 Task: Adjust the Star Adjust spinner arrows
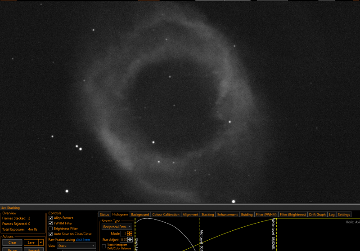pos(130,239)
